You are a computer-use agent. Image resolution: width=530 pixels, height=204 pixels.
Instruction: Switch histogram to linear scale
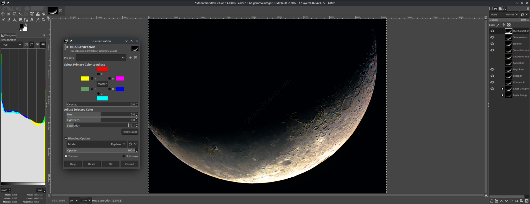[26, 45]
